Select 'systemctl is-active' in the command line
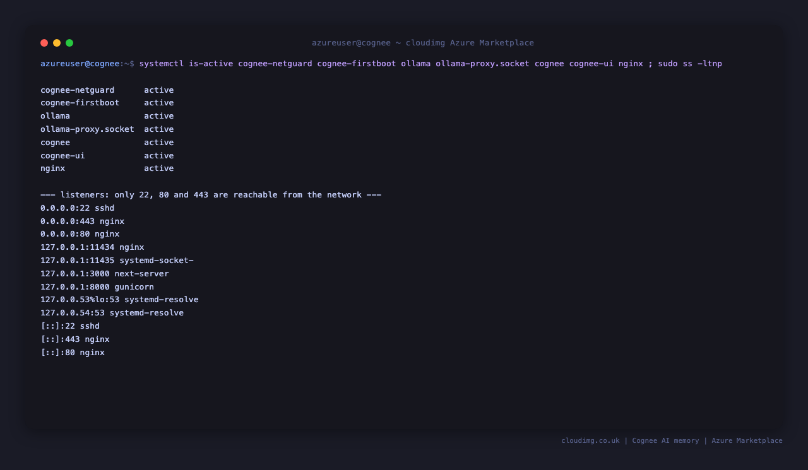The height and width of the screenshot is (470, 808). 186,64
